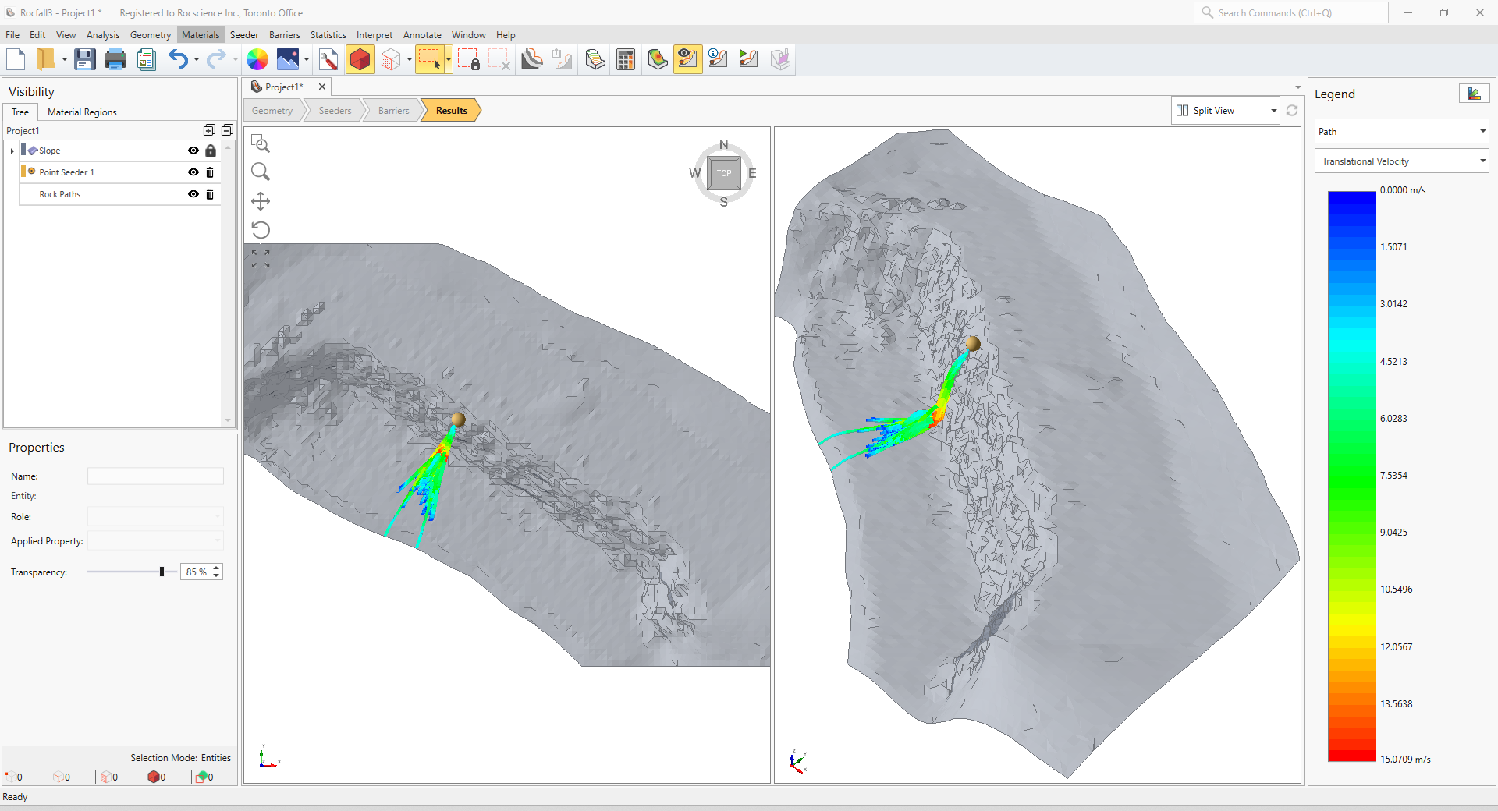Click the clear selection icon
Screen dimensions: 1498x811
[499, 59]
